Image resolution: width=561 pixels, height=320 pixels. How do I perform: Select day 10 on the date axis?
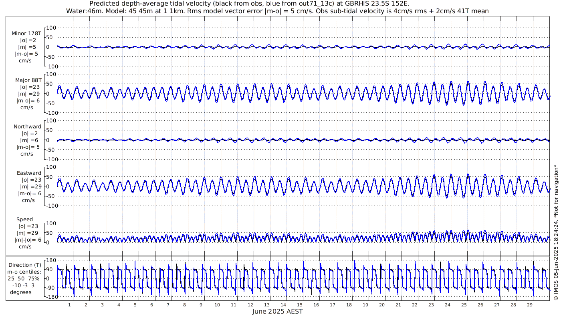click(217, 305)
